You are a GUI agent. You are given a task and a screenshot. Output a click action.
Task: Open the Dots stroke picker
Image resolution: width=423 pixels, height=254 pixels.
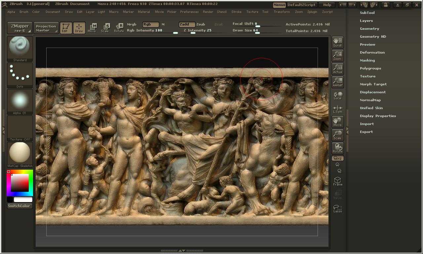click(20, 75)
